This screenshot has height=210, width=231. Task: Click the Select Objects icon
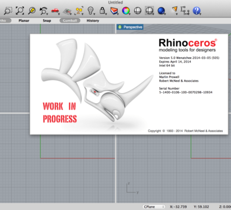pos(79,11)
